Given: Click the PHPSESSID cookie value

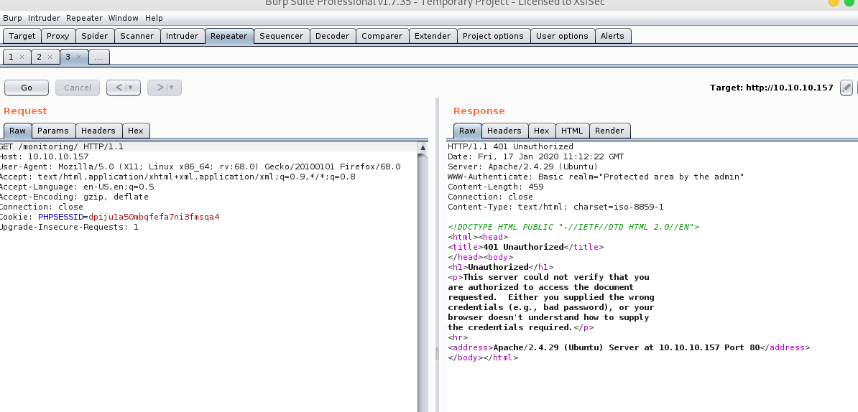Looking at the screenshot, I should click(154, 217).
